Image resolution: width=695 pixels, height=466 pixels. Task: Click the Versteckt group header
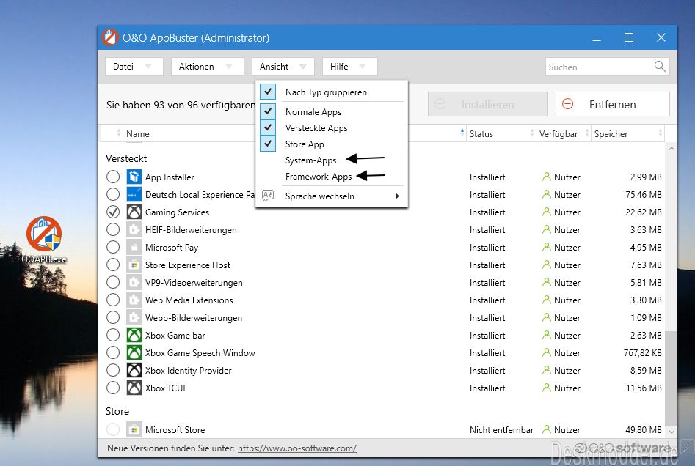click(x=126, y=158)
